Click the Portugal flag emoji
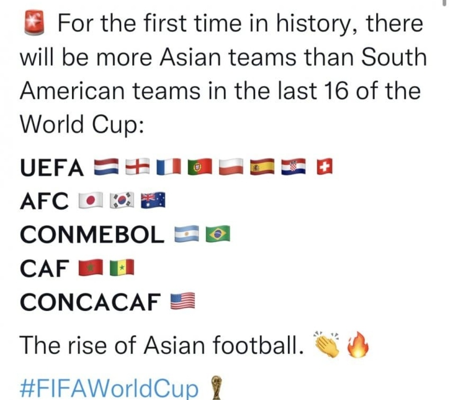 click(200, 166)
